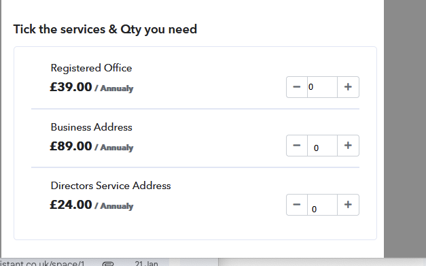This screenshot has width=426, height=266.
Task: Click the 21 Jan date entry
Action: 146,263
